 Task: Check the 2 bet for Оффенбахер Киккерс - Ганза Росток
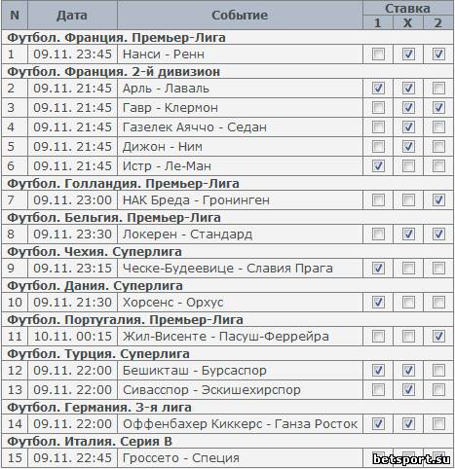[x=438, y=424]
